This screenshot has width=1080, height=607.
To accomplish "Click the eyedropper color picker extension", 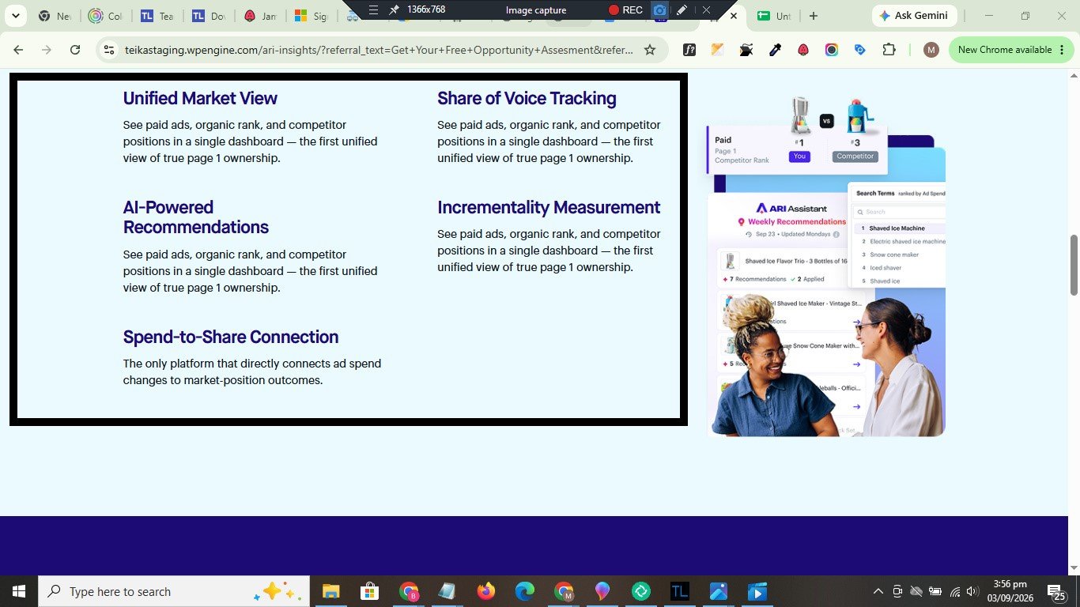I will [x=775, y=50].
